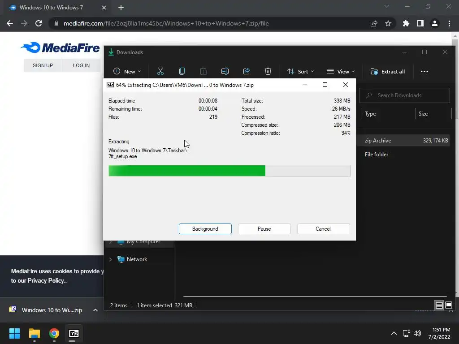This screenshot has height=344, width=459.
Task: Open the Chrome profile icon
Action: pos(435,23)
